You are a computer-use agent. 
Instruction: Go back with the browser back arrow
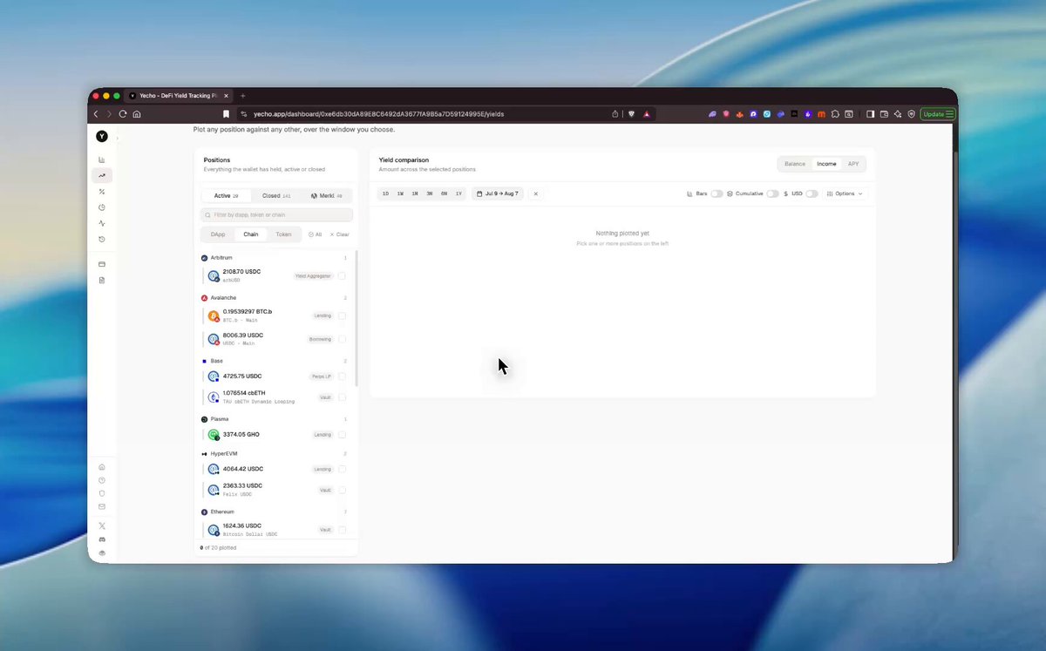click(96, 114)
